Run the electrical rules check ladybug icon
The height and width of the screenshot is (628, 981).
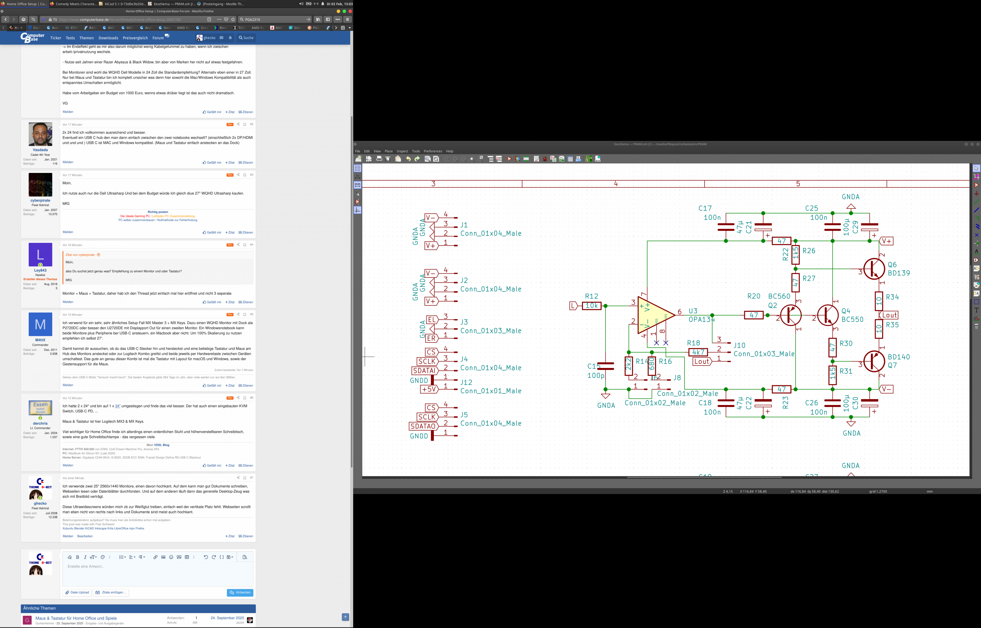(x=545, y=159)
